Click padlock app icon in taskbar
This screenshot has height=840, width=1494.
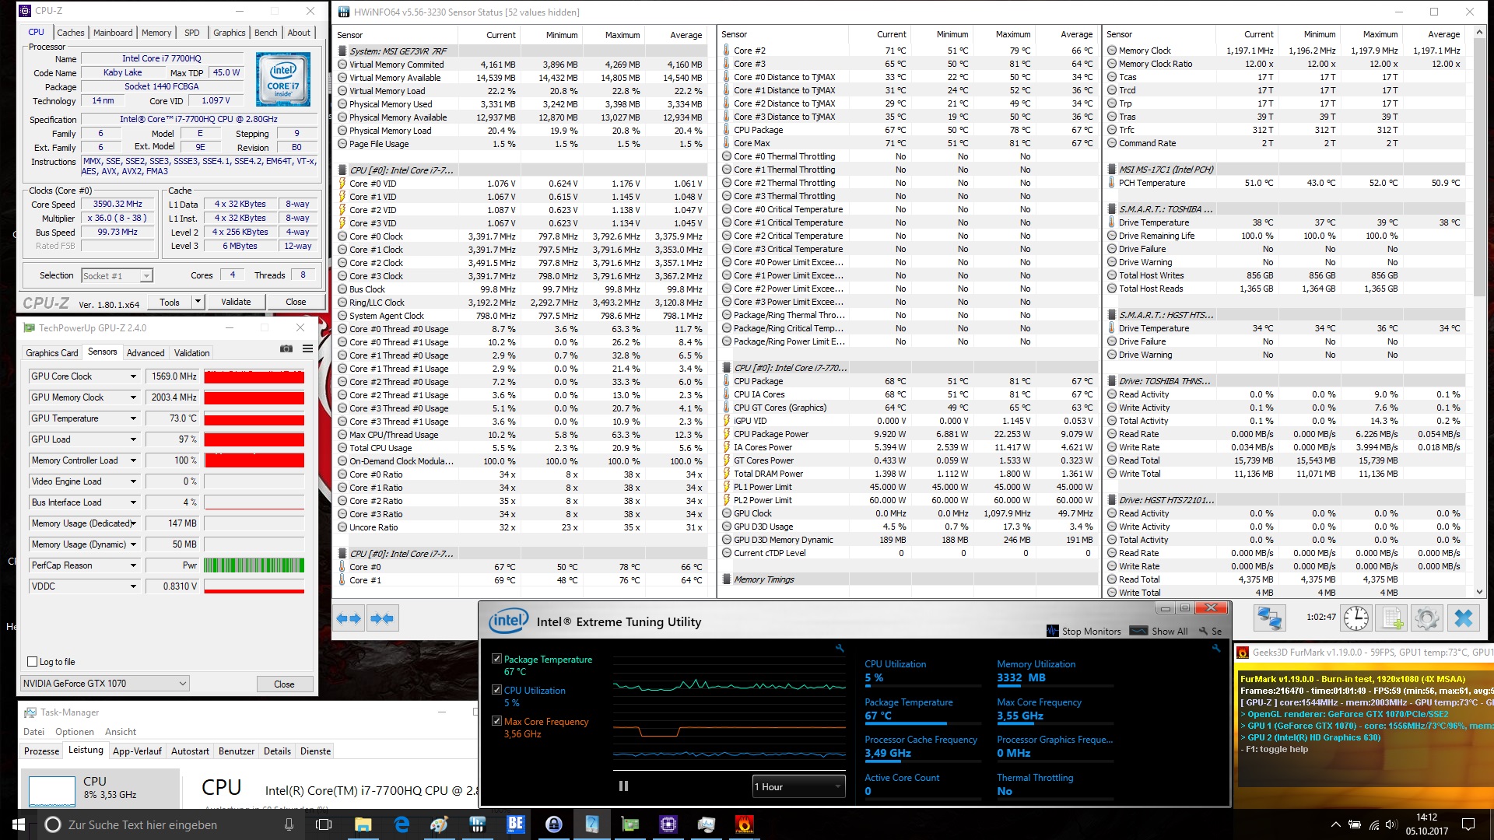point(554,824)
